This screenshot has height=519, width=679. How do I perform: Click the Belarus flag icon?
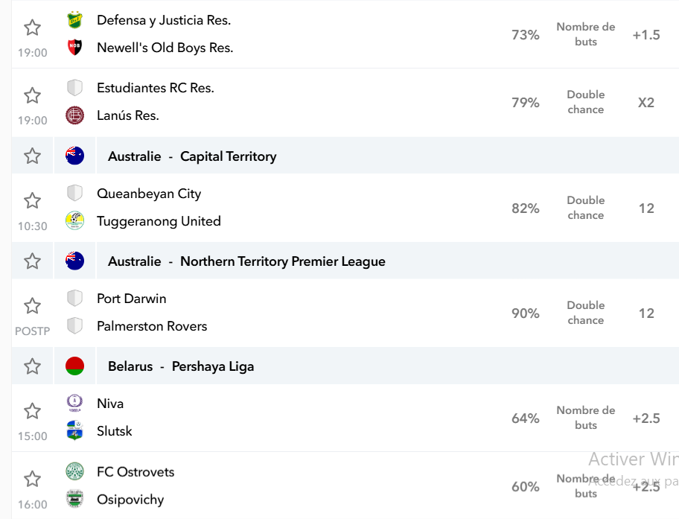click(74, 366)
